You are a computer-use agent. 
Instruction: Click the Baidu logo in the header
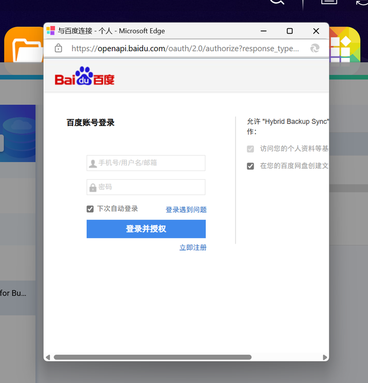pos(85,76)
